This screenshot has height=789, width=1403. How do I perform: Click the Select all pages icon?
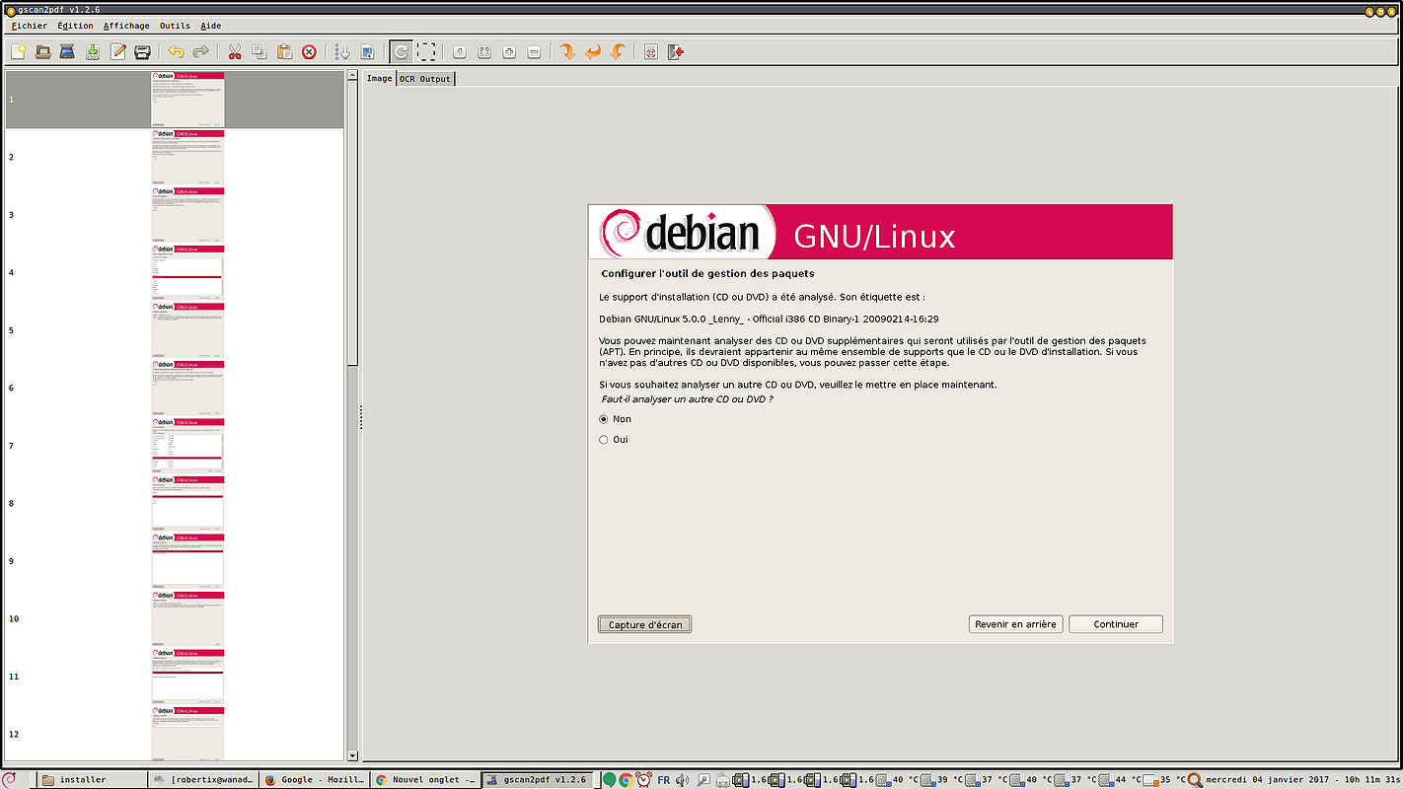(x=367, y=51)
